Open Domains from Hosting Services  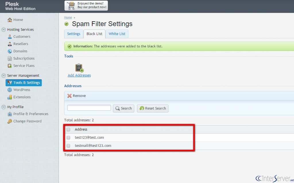[20, 51]
